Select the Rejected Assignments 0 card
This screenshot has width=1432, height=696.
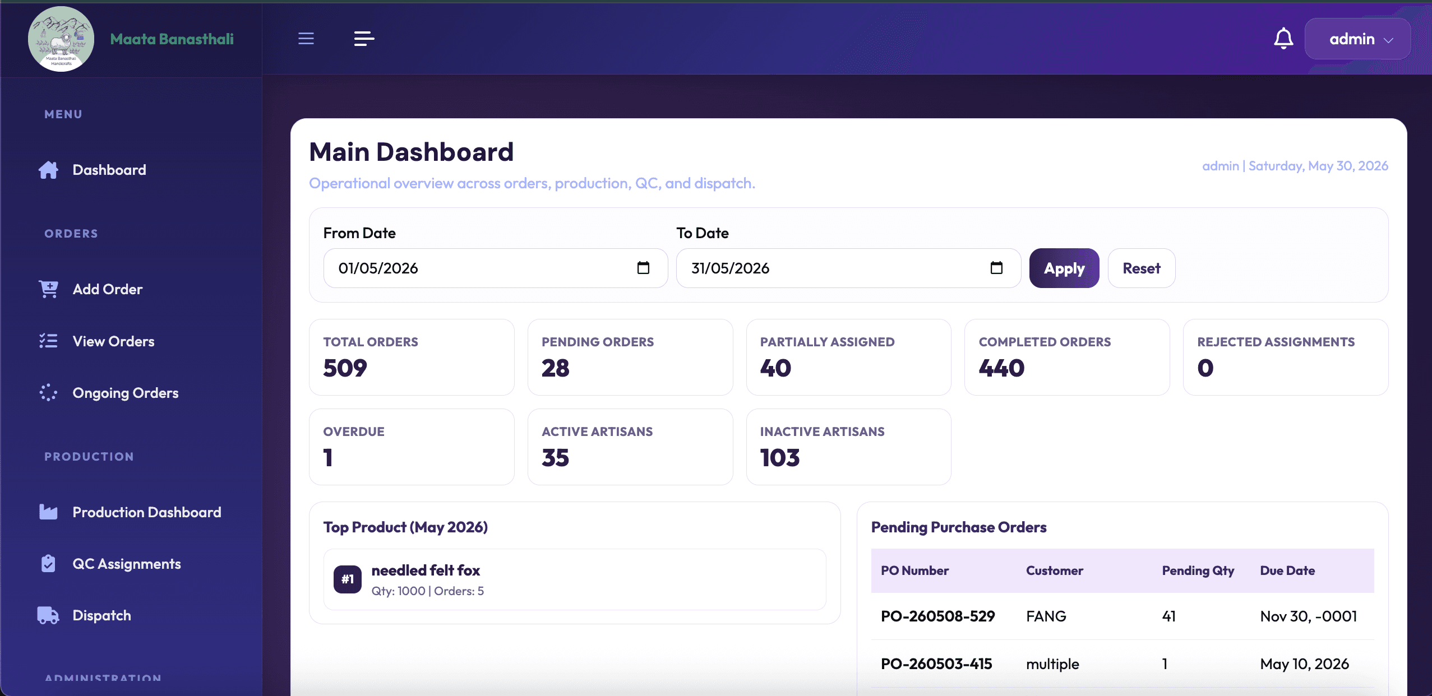pos(1286,357)
